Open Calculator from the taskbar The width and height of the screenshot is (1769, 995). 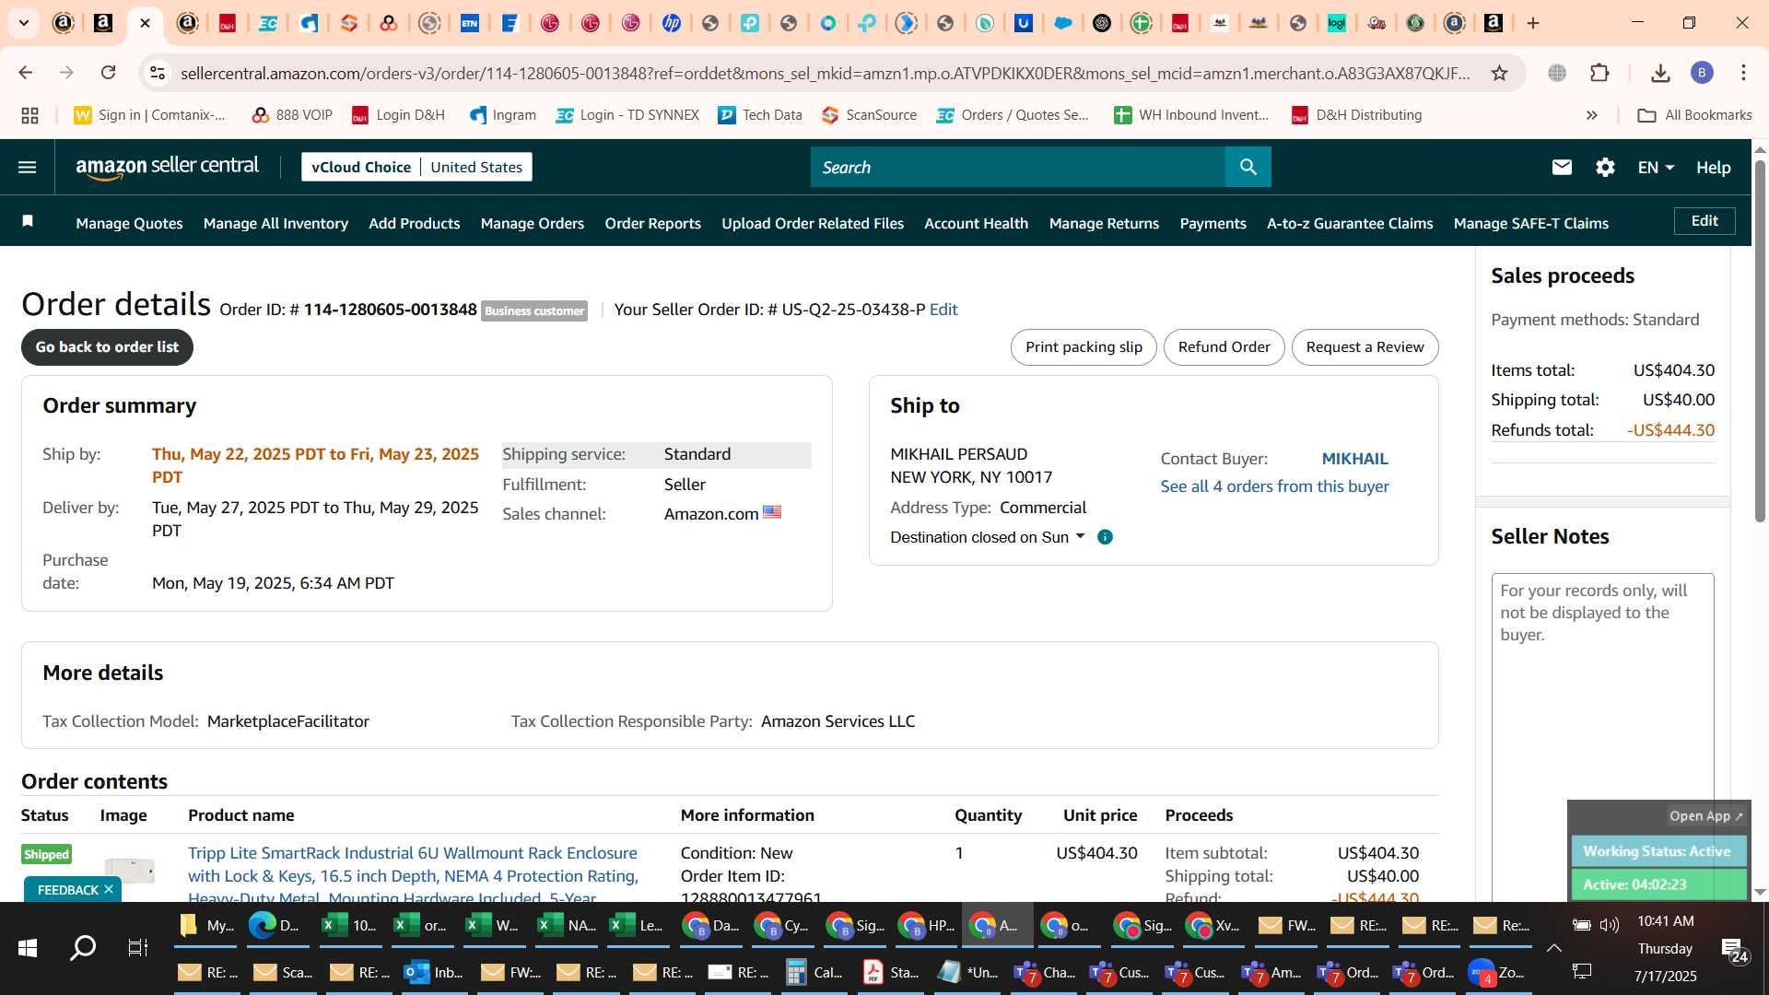(814, 972)
